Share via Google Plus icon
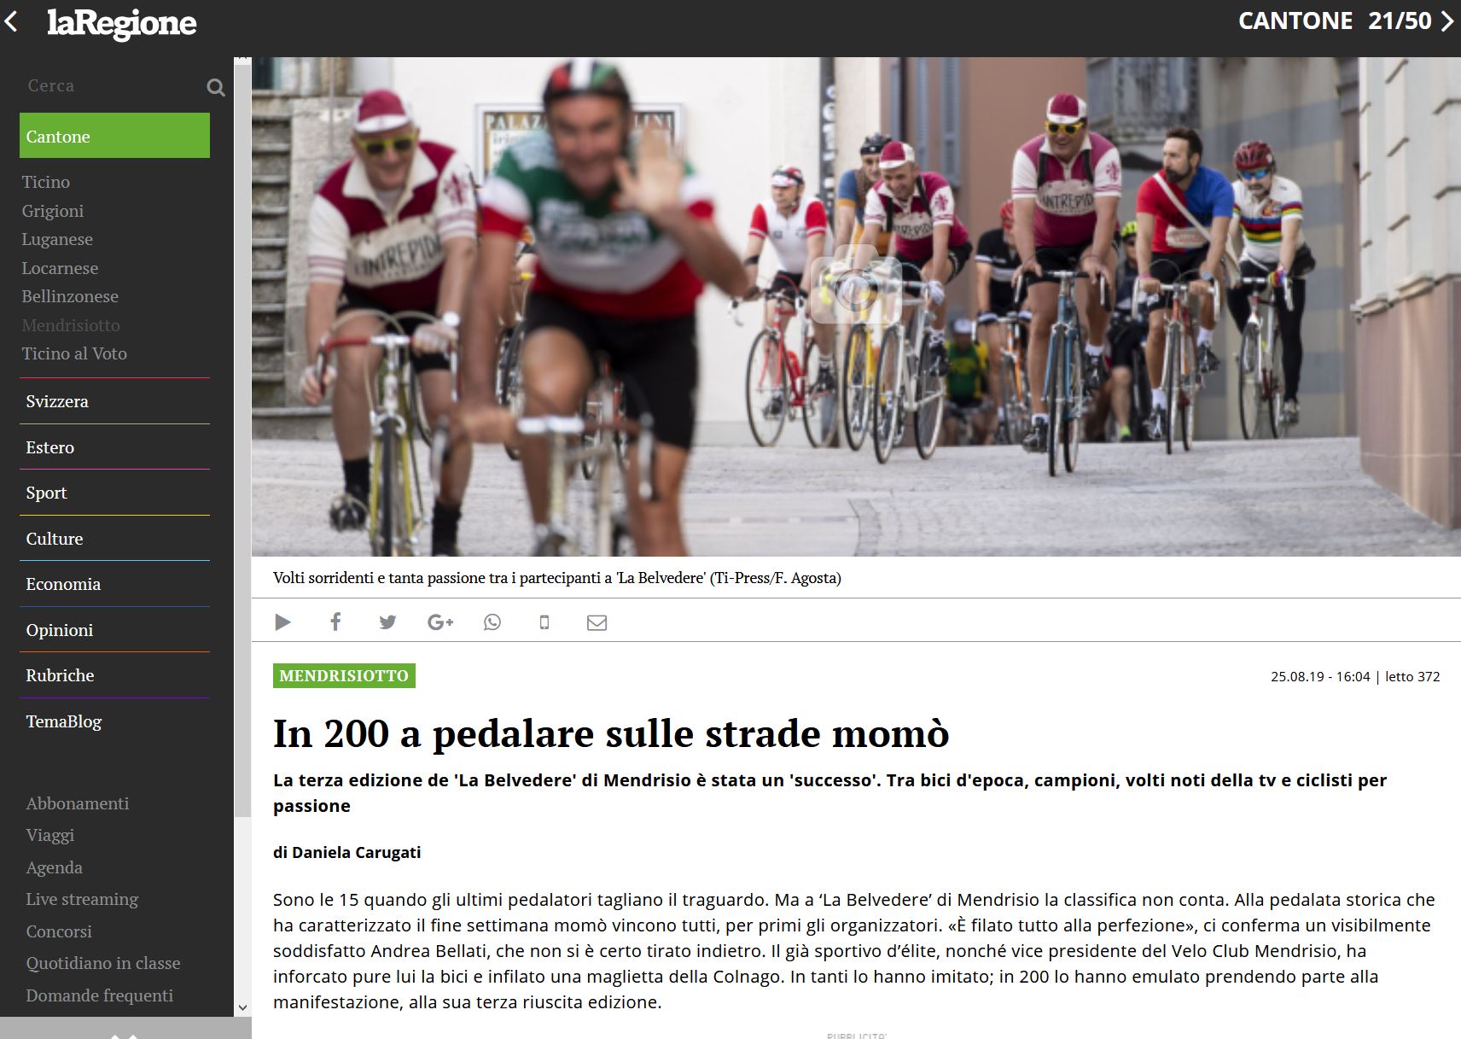 pyautogui.click(x=440, y=622)
